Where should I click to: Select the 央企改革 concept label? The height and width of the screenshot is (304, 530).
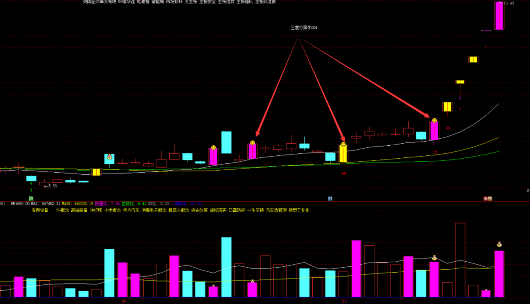199,210
